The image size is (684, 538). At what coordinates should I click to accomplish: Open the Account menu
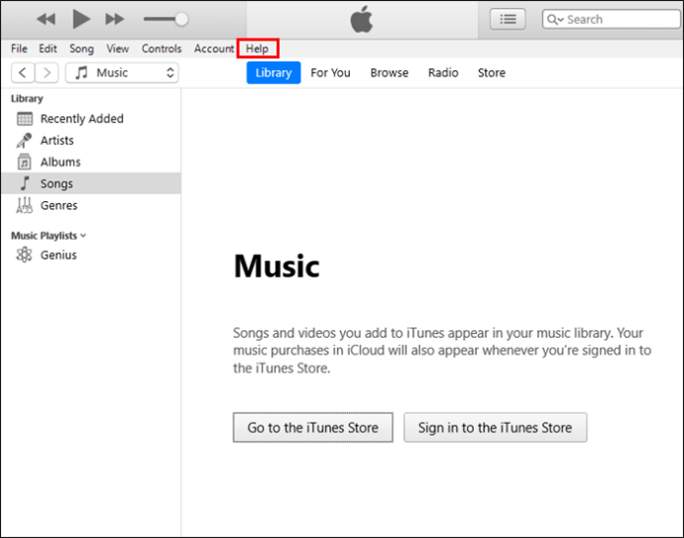tap(214, 49)
